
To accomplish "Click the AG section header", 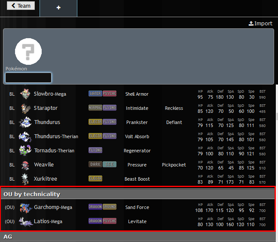I will 138,236.
